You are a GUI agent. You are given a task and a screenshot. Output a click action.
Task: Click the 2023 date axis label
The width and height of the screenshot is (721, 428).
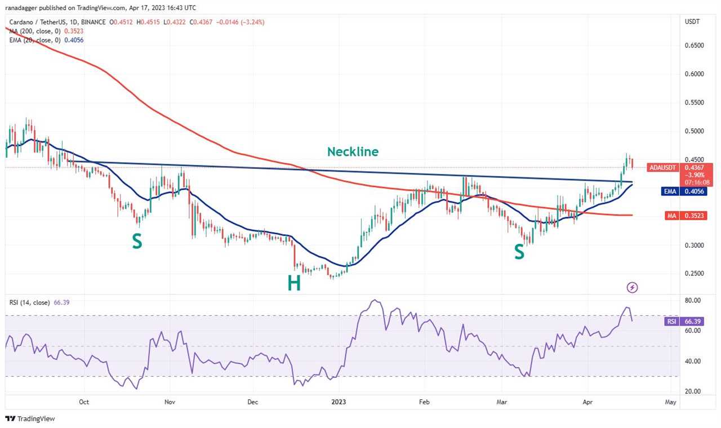pos(339,403)
